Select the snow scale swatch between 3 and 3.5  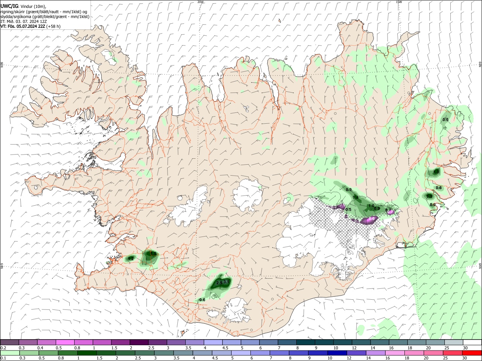[175, 343]
